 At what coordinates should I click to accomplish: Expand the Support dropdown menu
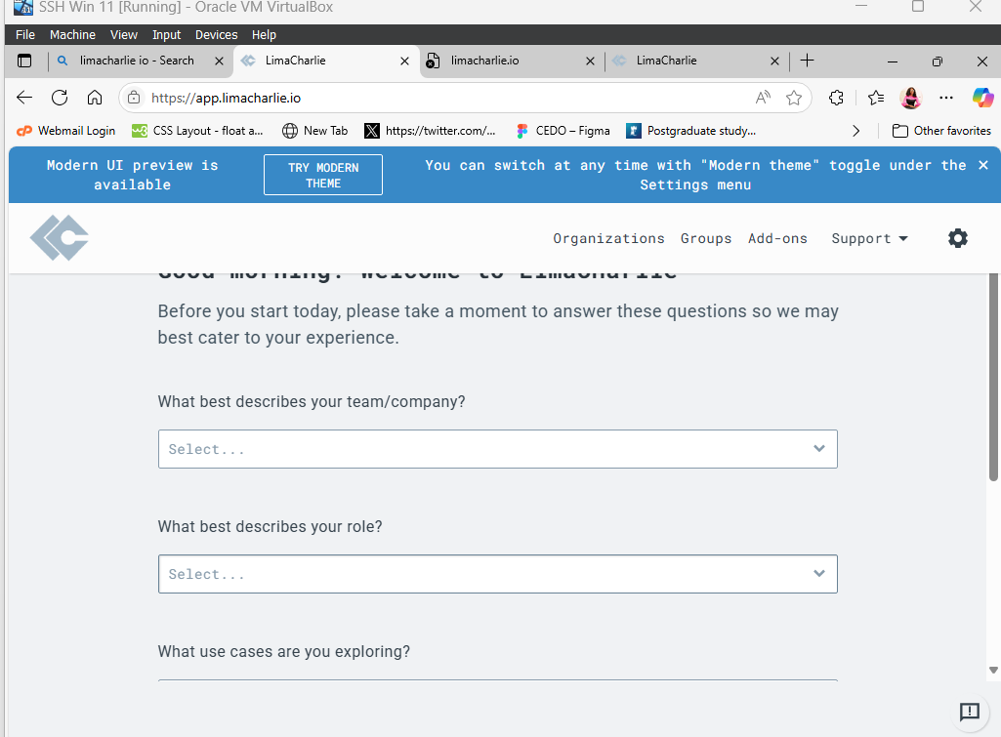(x=869, y=238)
